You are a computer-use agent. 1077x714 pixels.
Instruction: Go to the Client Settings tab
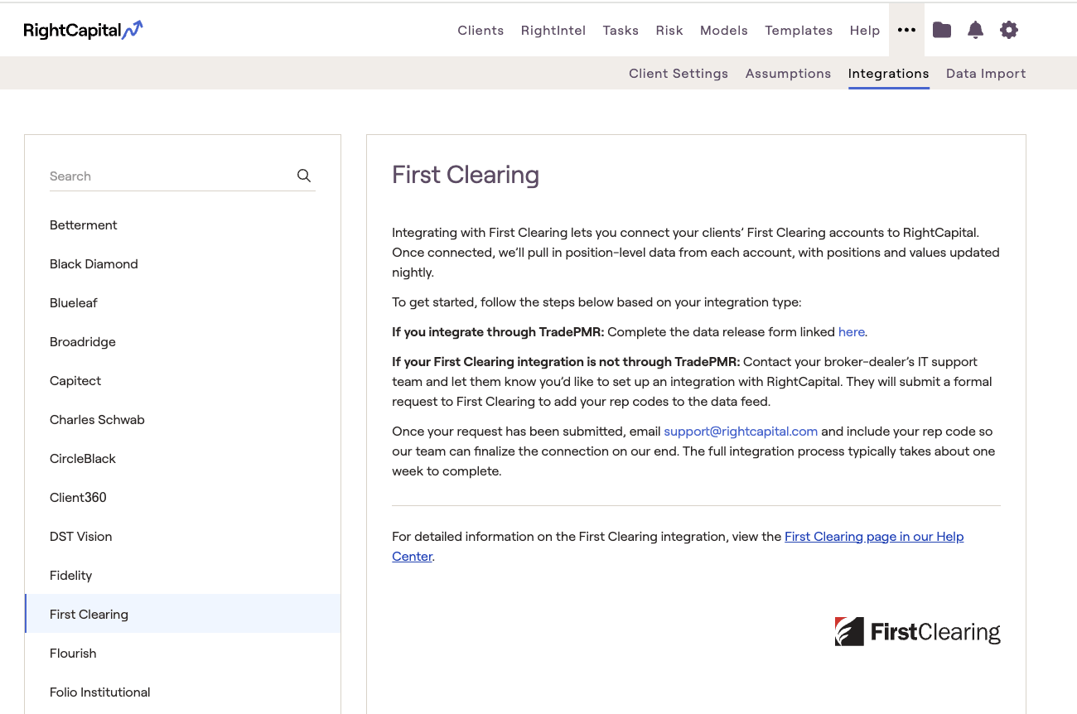point(678,74)
